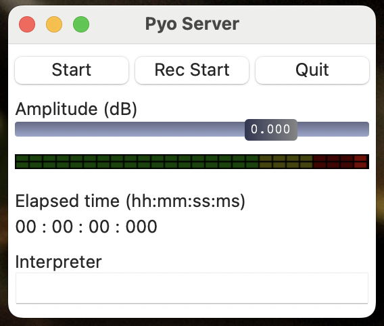Focus the Interpreter text field
This screenshot has width=384, height=326.
coord(192,288)
